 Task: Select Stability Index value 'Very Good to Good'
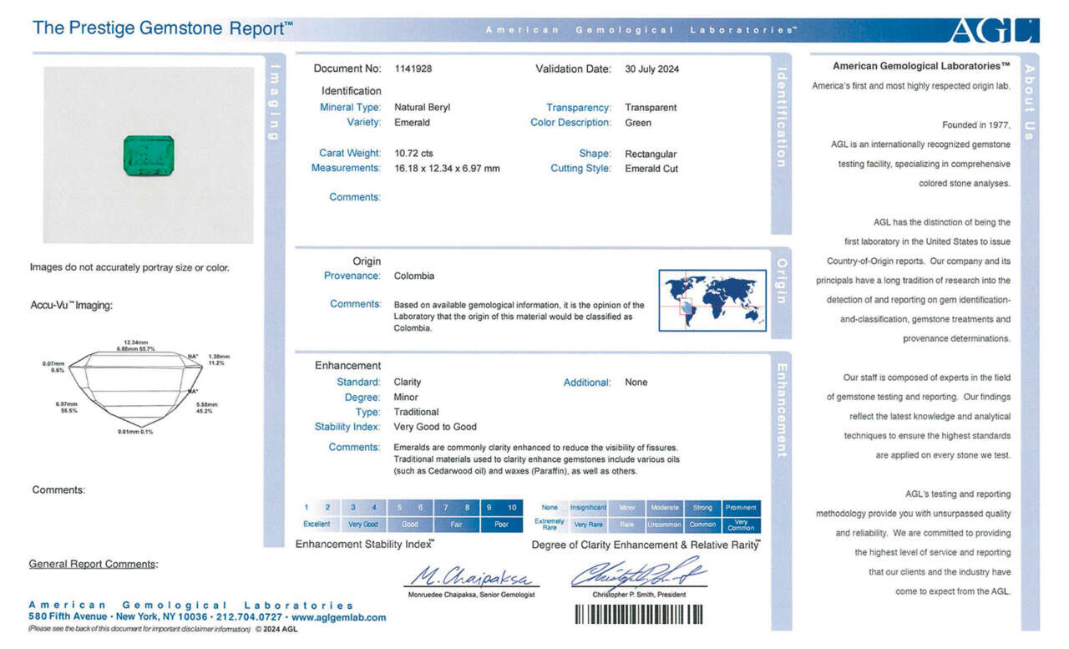435,427
